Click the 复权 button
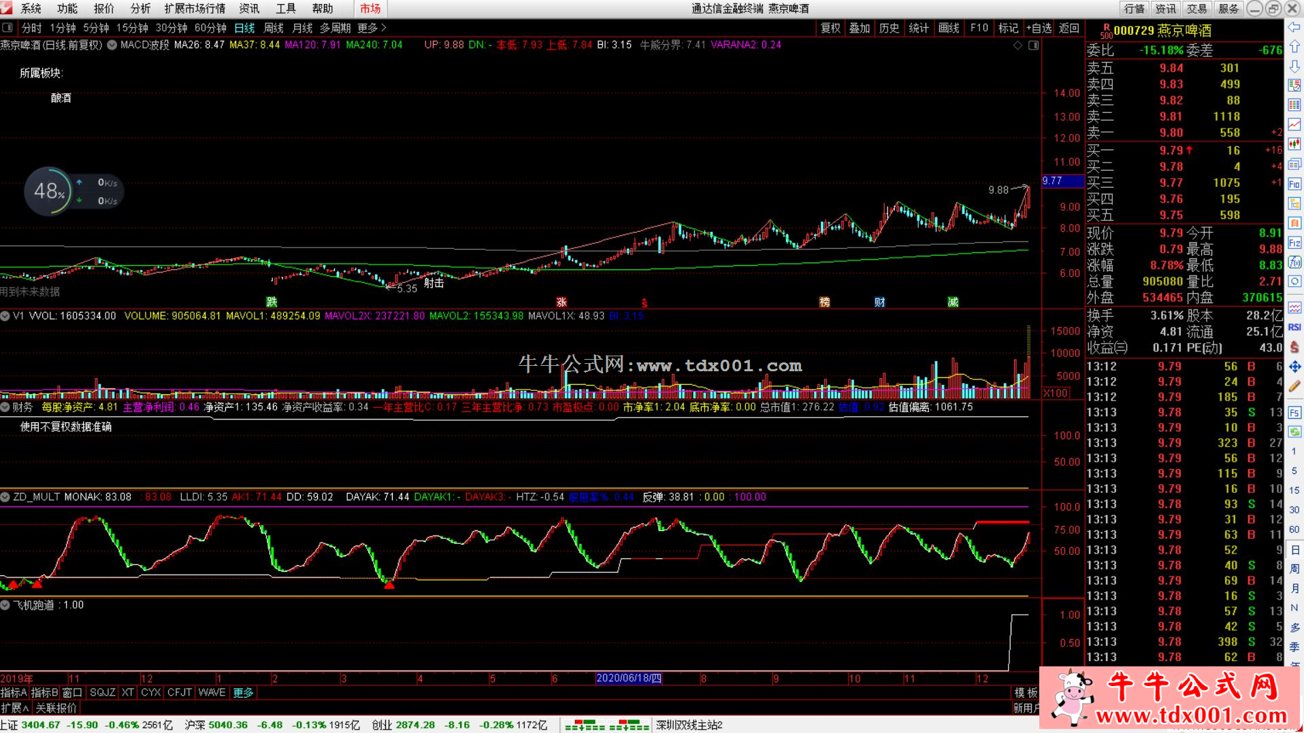This screenshot has height=733, width=1304. point(830,28)
